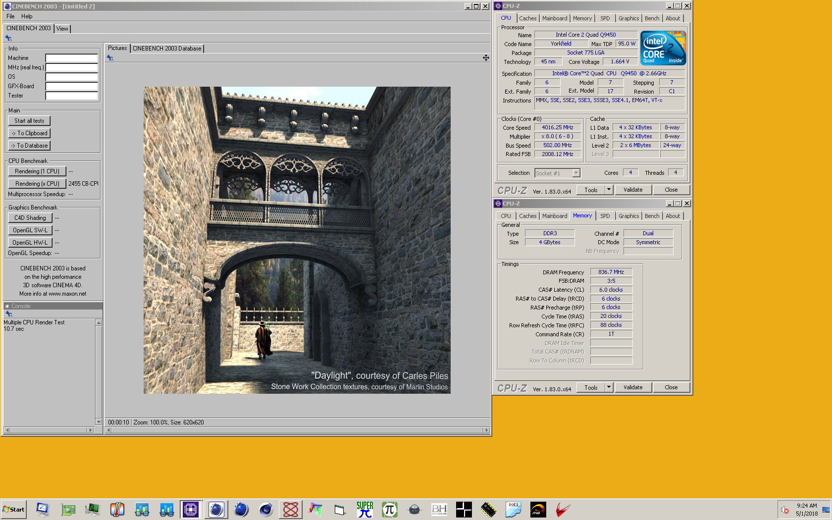Click the white window icon in taskbar
The height and width of the screenshot is (520, 832).
point(340,509)
